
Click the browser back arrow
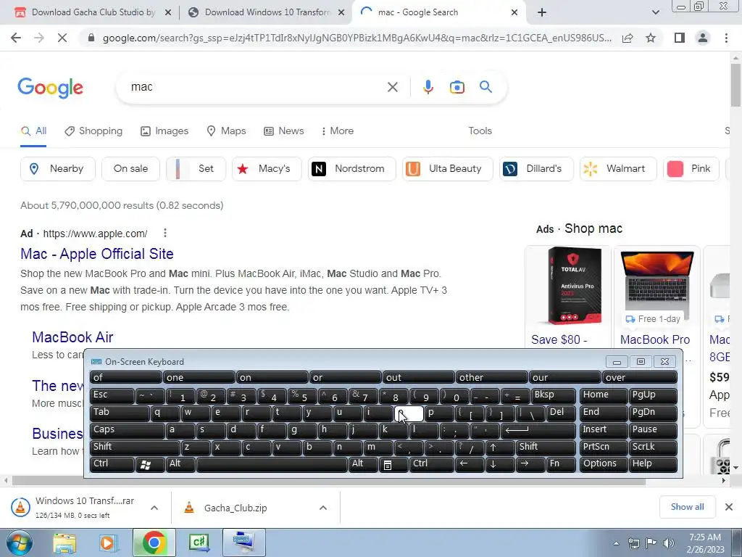click(16, 38)
